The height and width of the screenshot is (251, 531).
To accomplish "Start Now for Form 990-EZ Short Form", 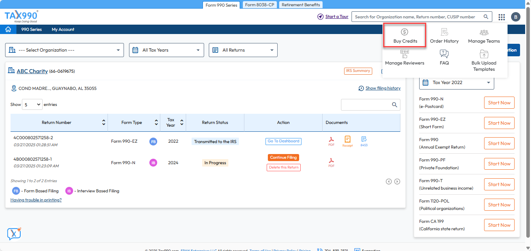I will coord(499,123).
